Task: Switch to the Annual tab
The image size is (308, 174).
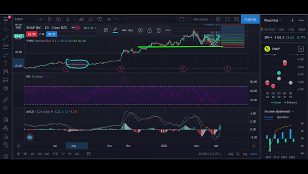Action: point(269,117)
